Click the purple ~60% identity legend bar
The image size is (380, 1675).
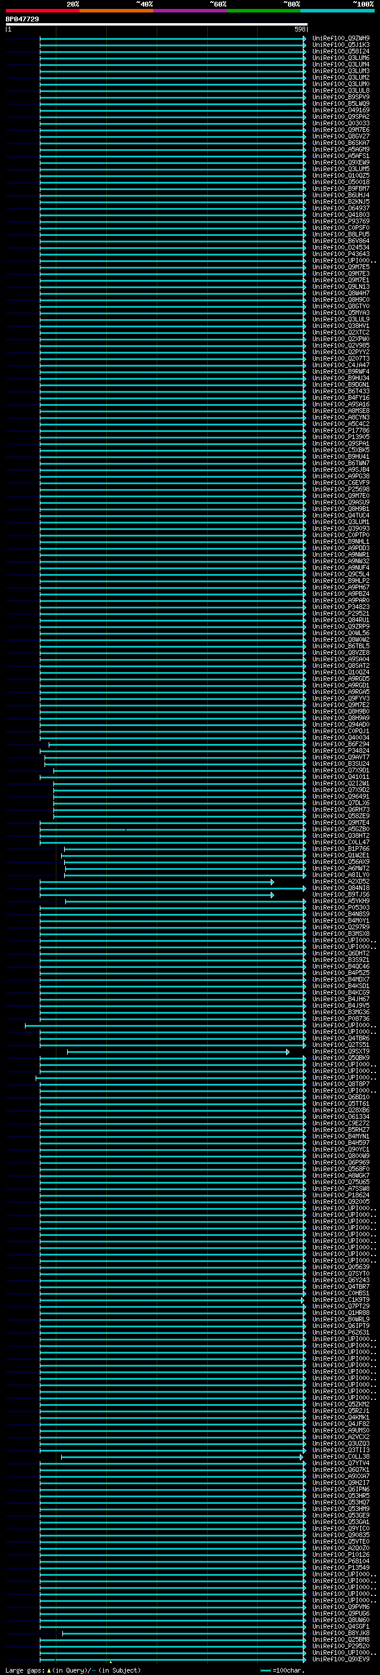tap(191, 11)
